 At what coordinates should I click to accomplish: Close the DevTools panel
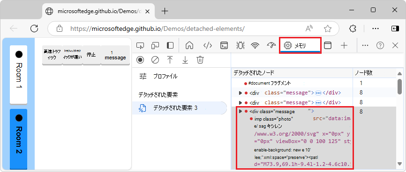pos(395,46)
